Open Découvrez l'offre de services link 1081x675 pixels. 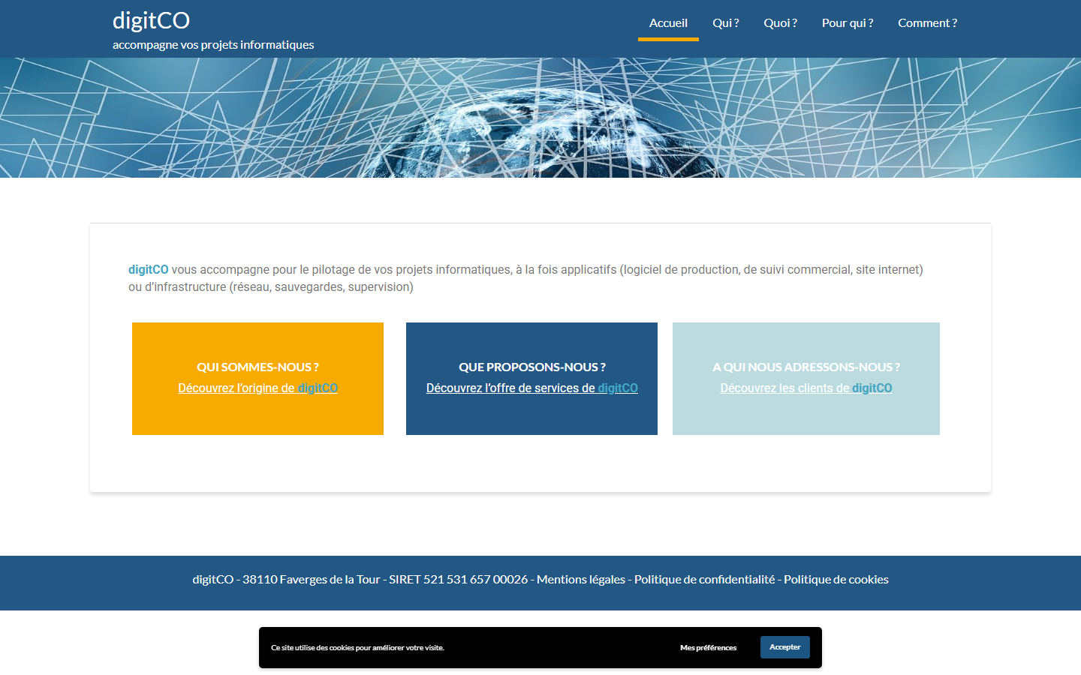[532, 388]
